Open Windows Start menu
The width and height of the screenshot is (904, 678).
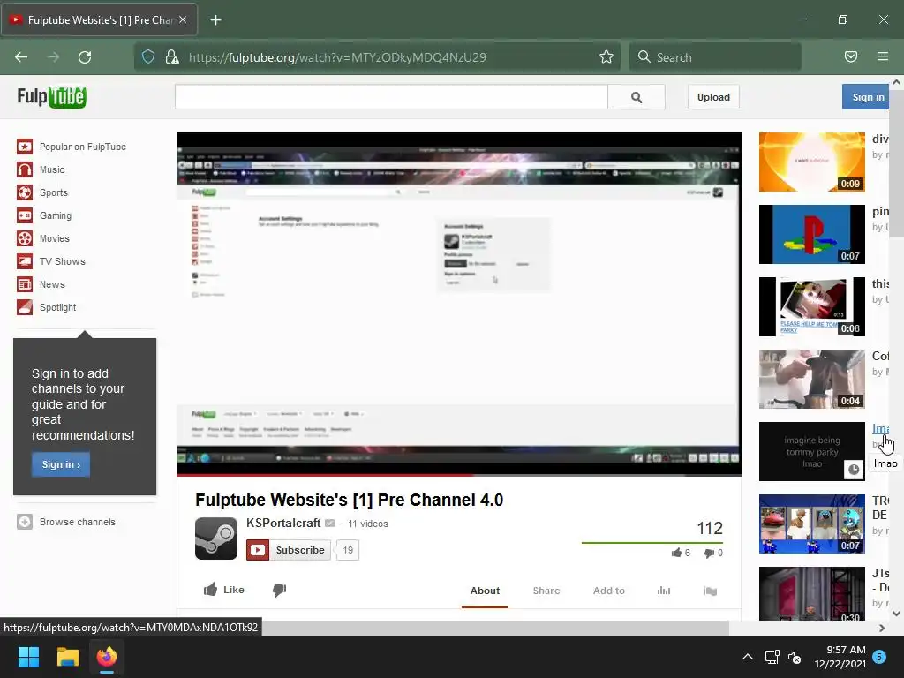click(x=28, y=657)
